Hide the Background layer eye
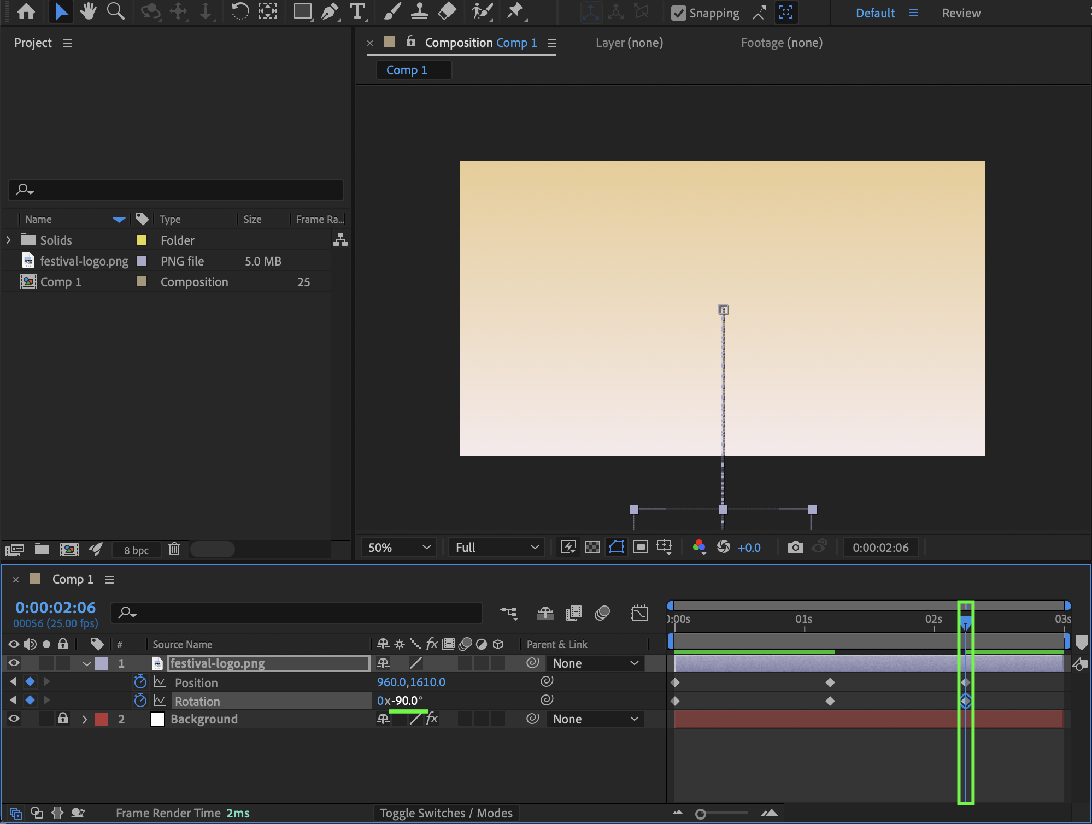 click(x=14, y=719)
